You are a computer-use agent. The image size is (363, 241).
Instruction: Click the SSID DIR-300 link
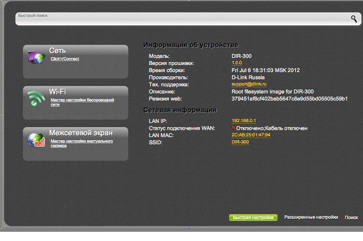pos(240,142)
